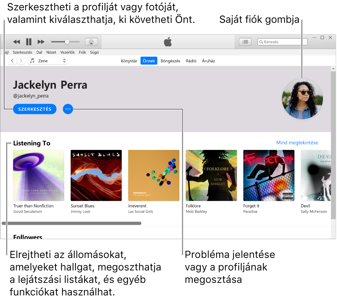Switch to the Böngészés tab
This screenshot has height=298, width=337.
[x=170, y=61]
